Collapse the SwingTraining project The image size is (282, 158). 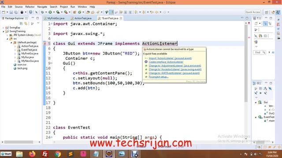coord(3,31)
